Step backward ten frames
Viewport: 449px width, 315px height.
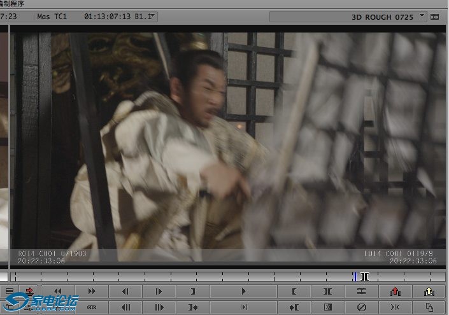point(125,307)
